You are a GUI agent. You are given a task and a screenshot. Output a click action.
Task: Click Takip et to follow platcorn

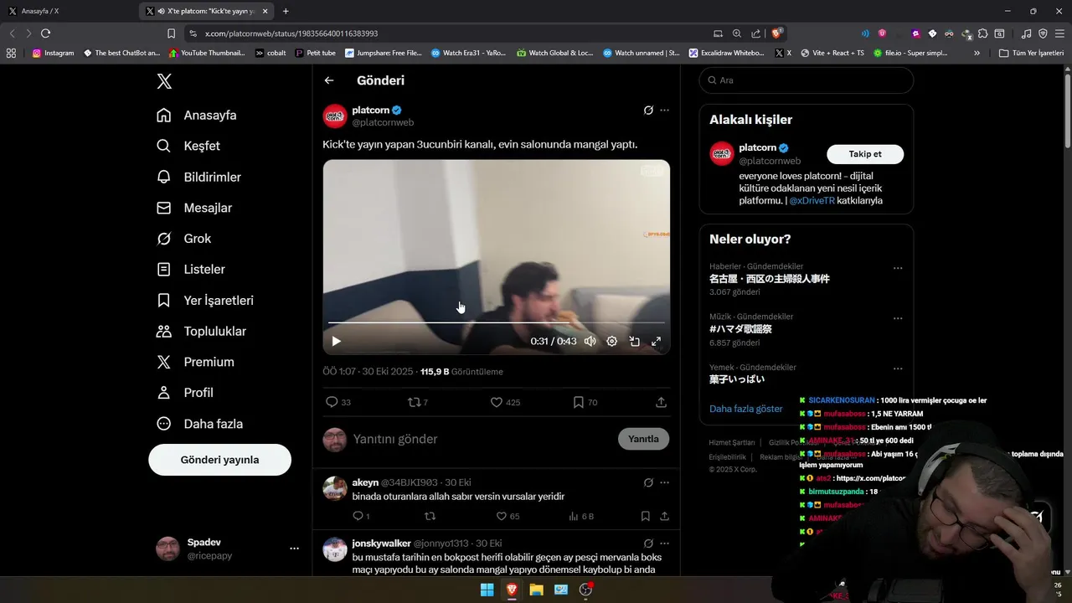click(x=865, y=154)
